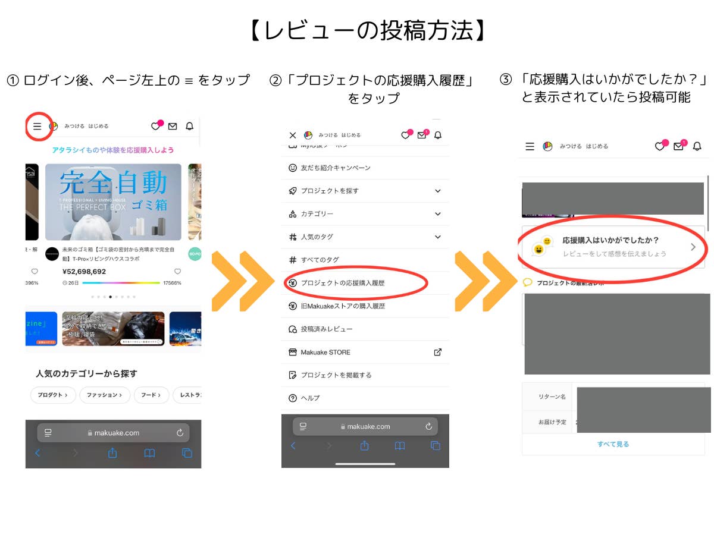Screen dimensions: 714x535
Task: Tap the share icon in the left screenshot's Safari toolbar
Action: point(112,453)
